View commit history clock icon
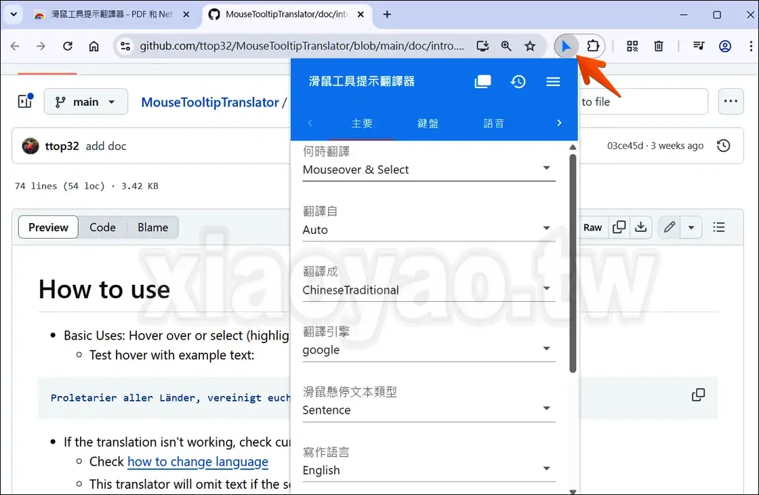This screenshot has height=495, width=759. tap(724, 146)
